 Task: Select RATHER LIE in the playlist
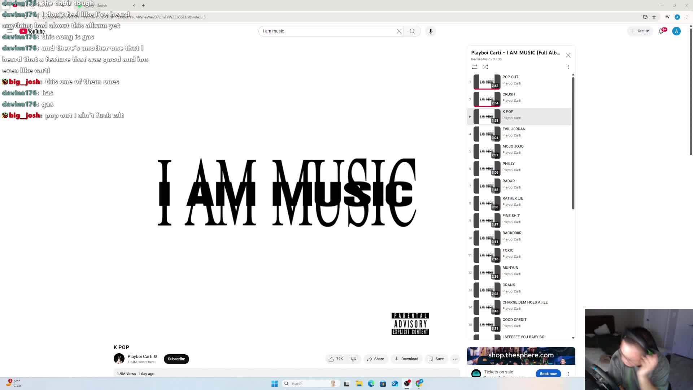[x=519, y=203]
